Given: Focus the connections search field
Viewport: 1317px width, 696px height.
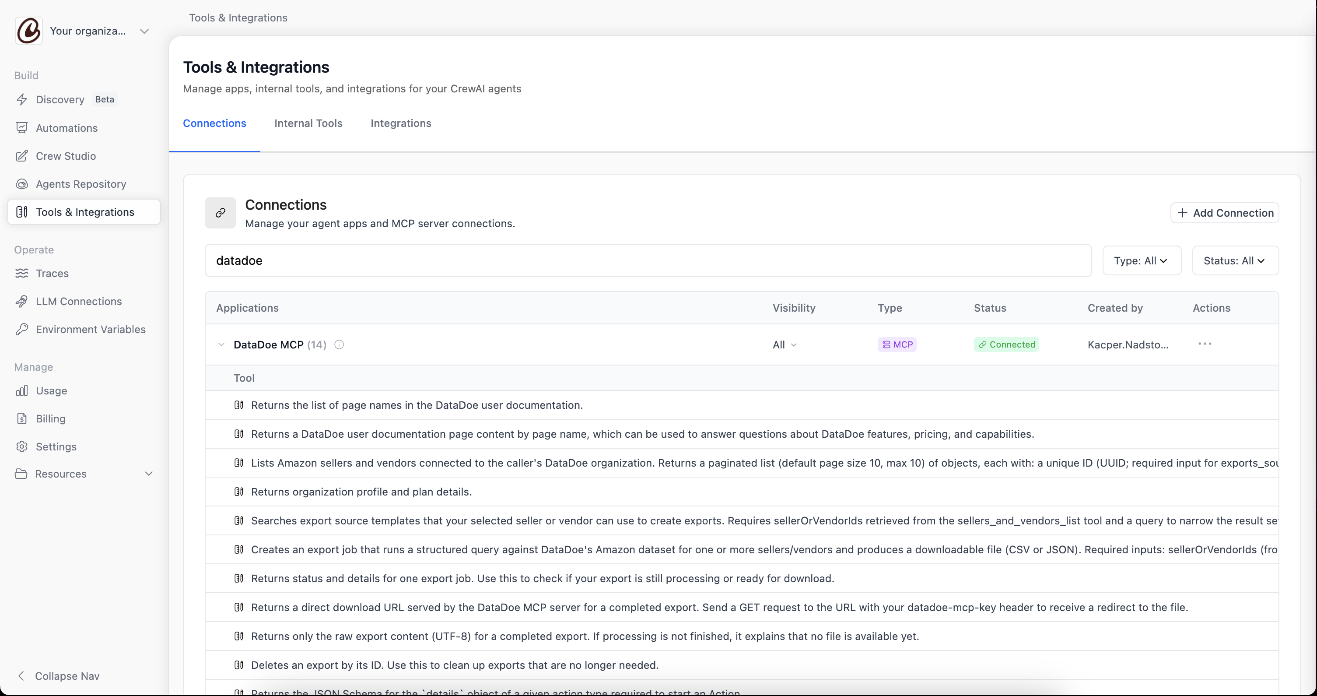Looking at the screenshot, I should [648, 261].
